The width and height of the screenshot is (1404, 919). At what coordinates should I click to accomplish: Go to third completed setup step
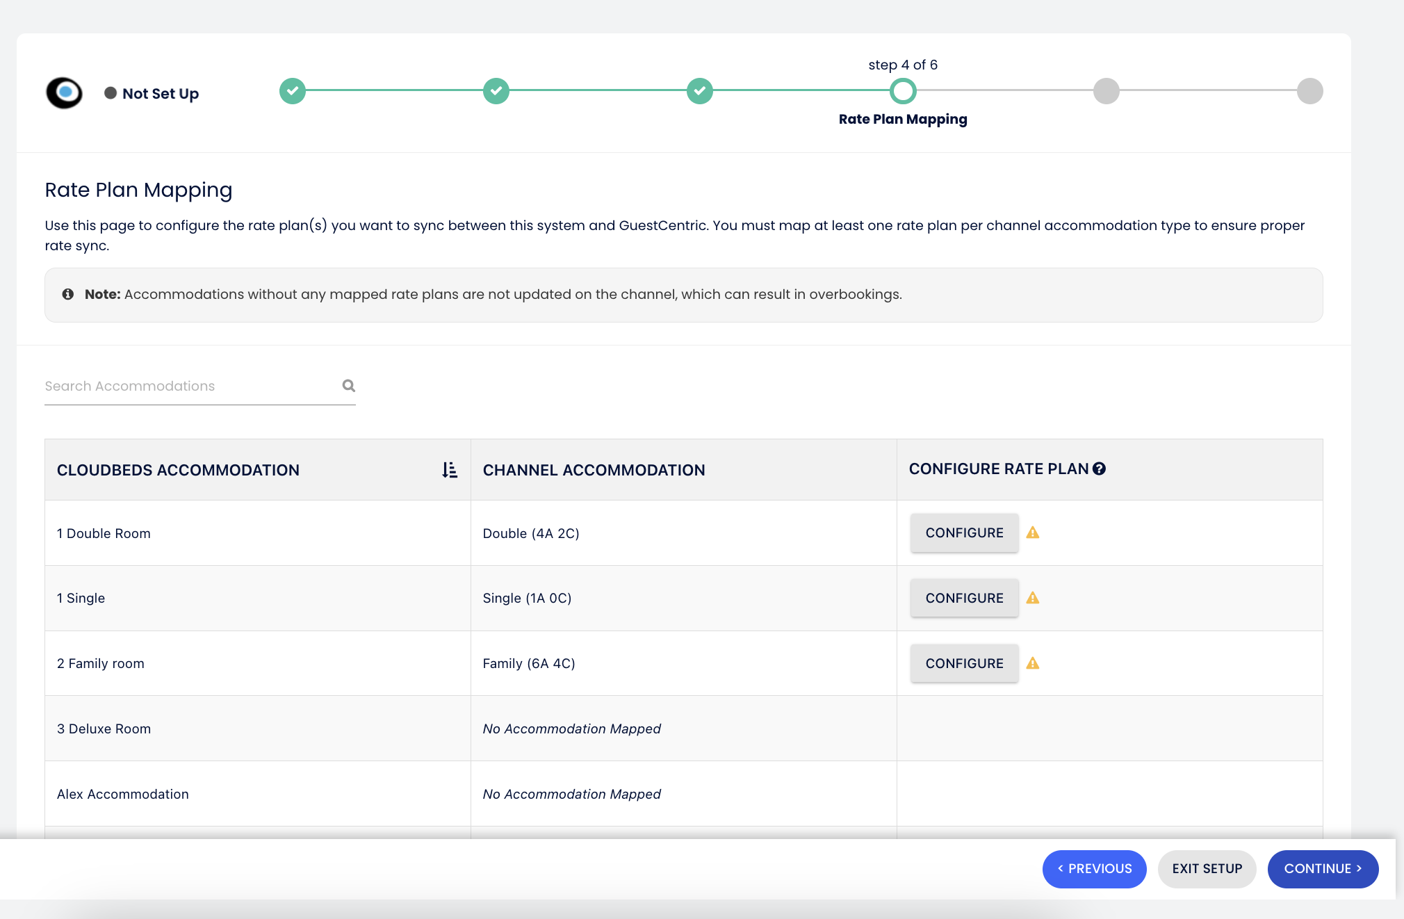coord(700,91)
